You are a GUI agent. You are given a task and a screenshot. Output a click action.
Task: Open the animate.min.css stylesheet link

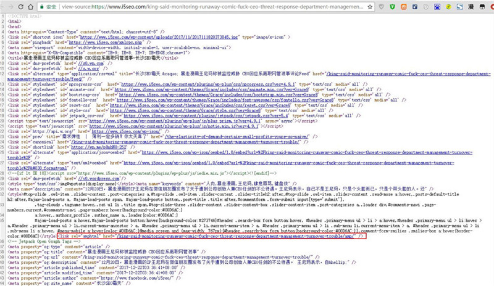[212, 89]
